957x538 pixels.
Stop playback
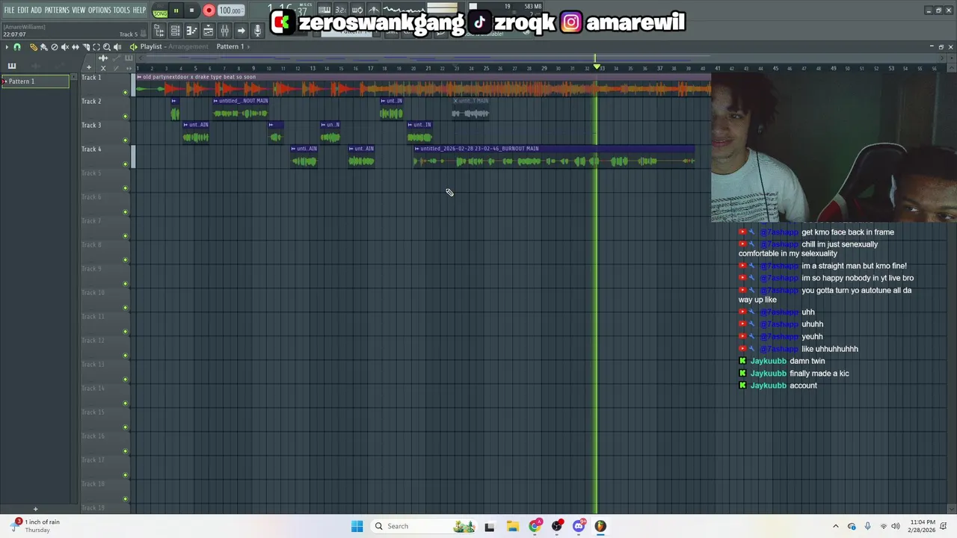point(191,10)
